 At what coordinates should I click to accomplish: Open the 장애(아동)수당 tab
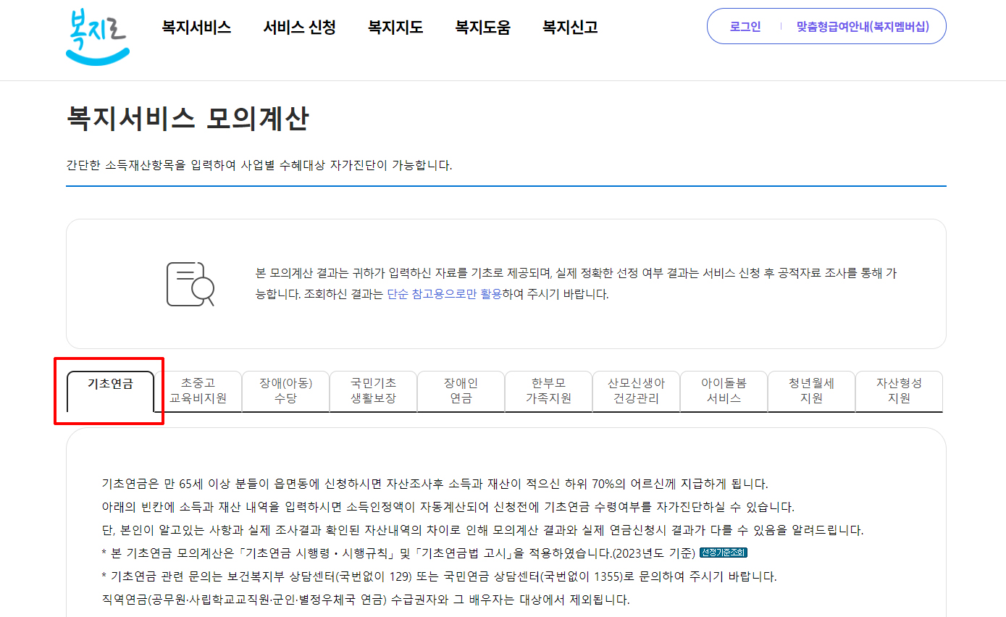(285, 391)
